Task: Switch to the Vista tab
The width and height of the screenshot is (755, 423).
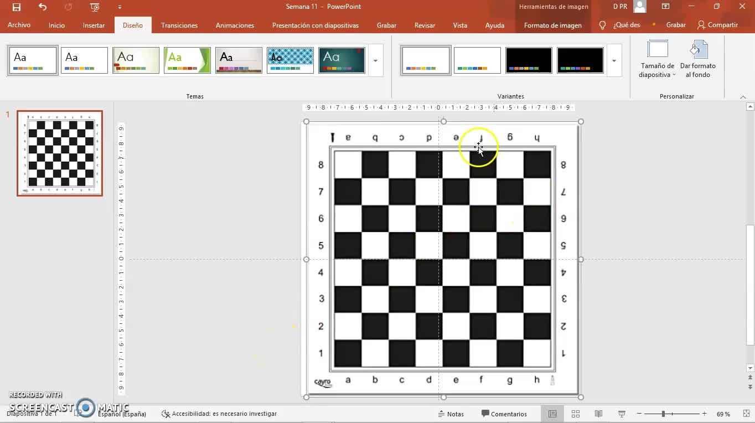Action: coord(460,25)
